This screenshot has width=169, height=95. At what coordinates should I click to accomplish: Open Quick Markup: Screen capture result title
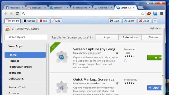(x=95, y=79)
